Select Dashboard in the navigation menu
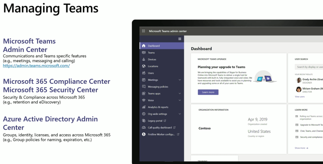Image resolution: width=323 pixels, height=164 pixels. click(153, 46)
